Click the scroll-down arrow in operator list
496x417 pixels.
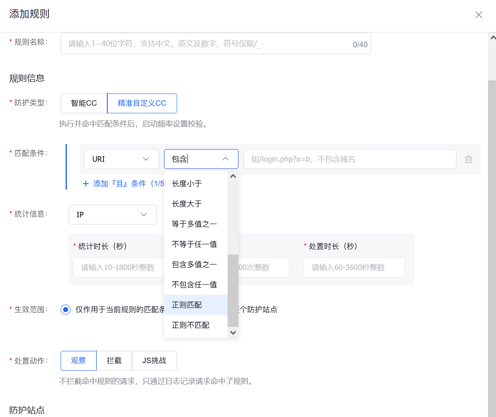[233, 332]
